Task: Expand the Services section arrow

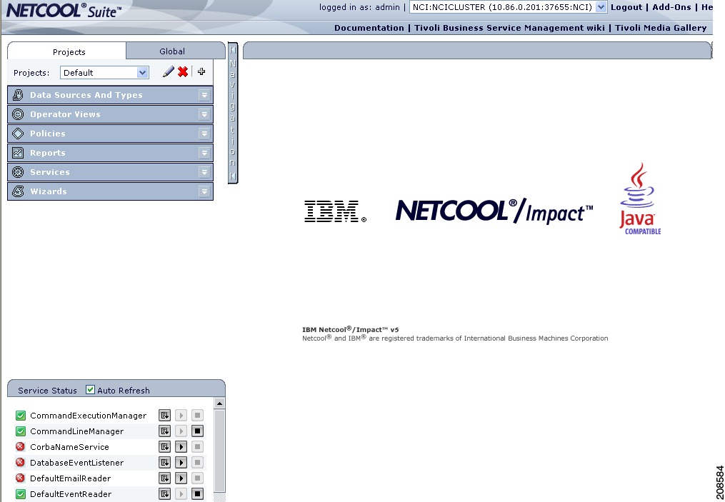Action: pos(204,172)
